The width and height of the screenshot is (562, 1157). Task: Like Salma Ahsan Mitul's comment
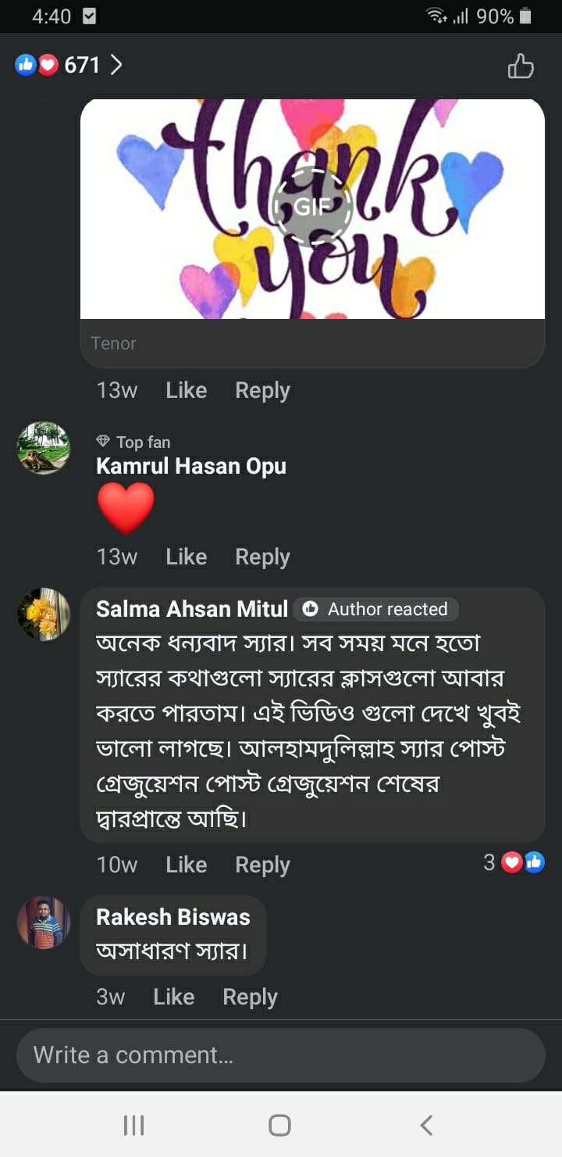(x=186, y=865)
